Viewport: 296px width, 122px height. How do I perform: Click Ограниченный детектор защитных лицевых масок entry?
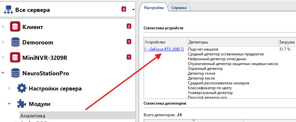(x=233, y=64)
